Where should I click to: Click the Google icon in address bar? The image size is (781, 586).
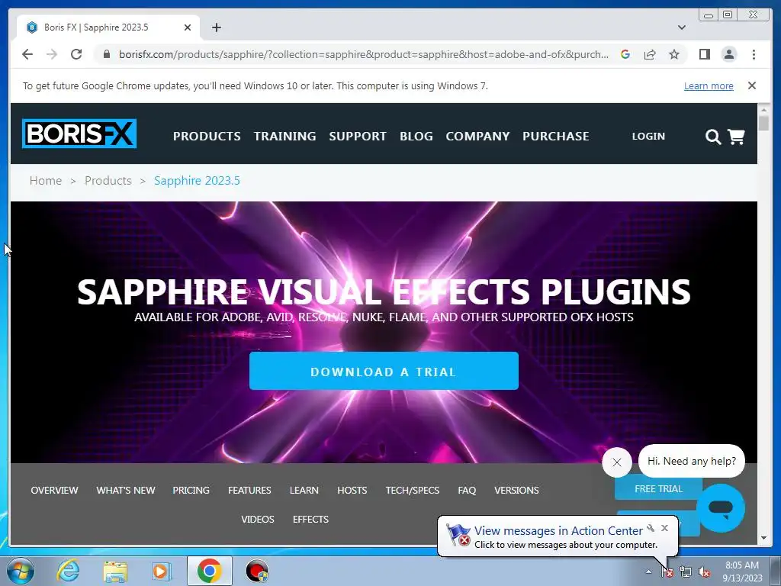point(625,54)
